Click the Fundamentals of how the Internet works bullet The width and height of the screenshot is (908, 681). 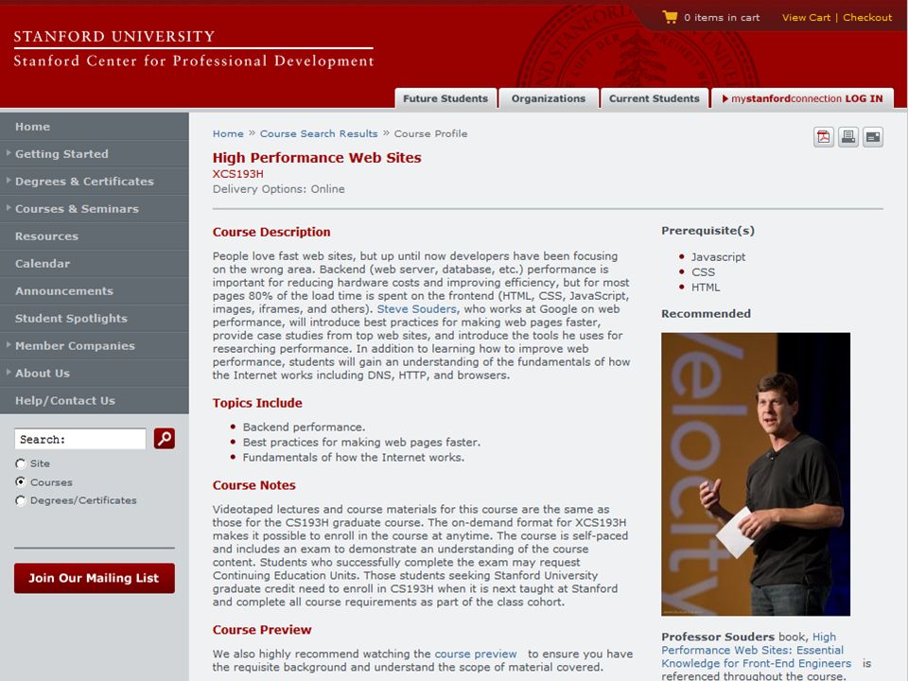click(x=353, y=458)
